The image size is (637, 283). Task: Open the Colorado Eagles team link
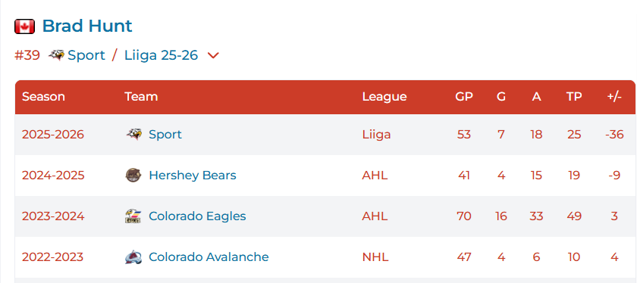(197, 216)
